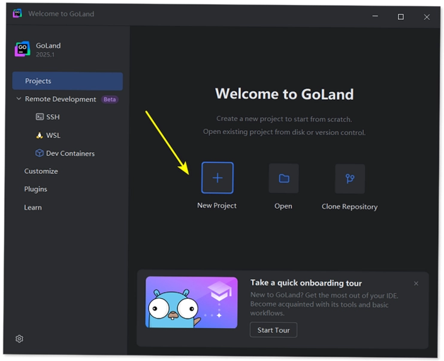The width and height of the screenshot is (444, 361).
Task: Close the Welcome to GoLand window
Action: click(427, 17)
